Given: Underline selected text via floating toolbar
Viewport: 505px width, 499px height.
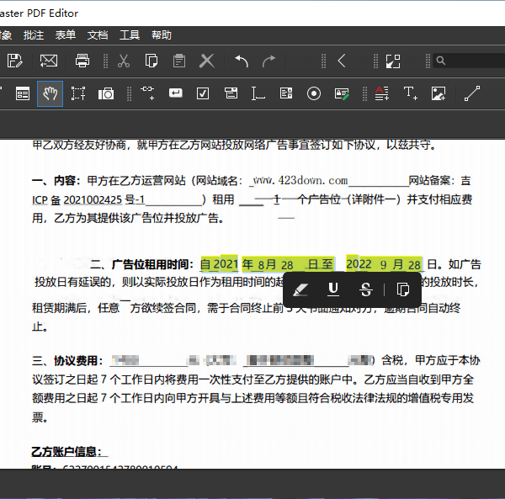Looking at the screenshot, I should click(x=333, y=289).
